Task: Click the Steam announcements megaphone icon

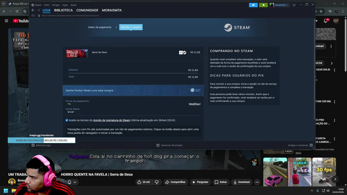Action: tap(253, 5)
